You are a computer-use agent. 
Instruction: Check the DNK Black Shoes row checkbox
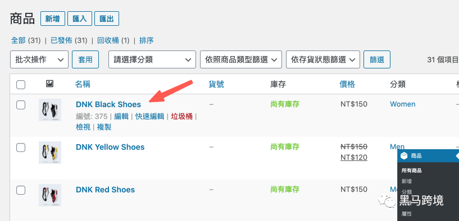(21, 105)
